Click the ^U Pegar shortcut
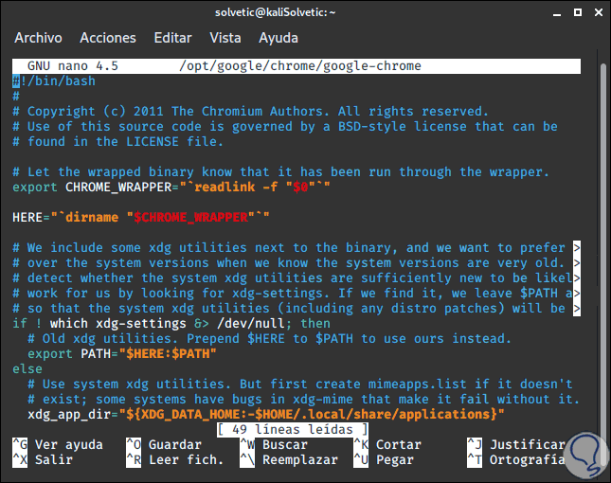611x483 pixels. tap(384, 459)
